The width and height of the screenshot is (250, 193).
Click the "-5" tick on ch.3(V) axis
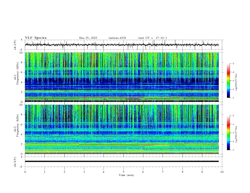pos(21,167)
